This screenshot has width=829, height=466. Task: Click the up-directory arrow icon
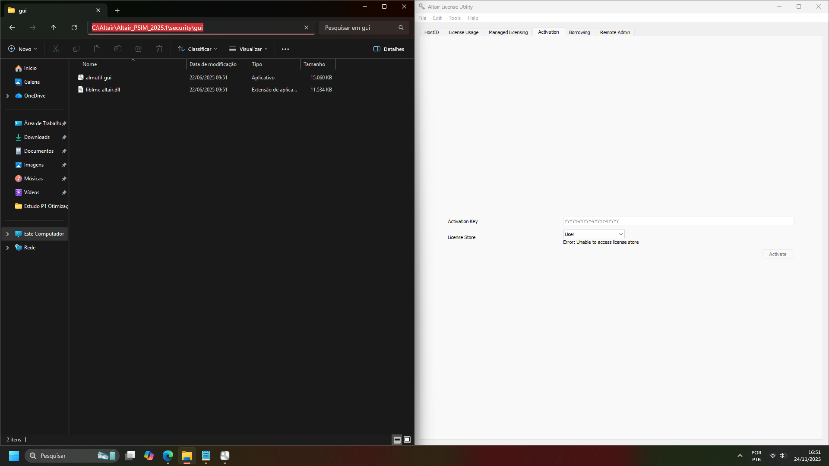pyautogui.click(x=54, y=28)
